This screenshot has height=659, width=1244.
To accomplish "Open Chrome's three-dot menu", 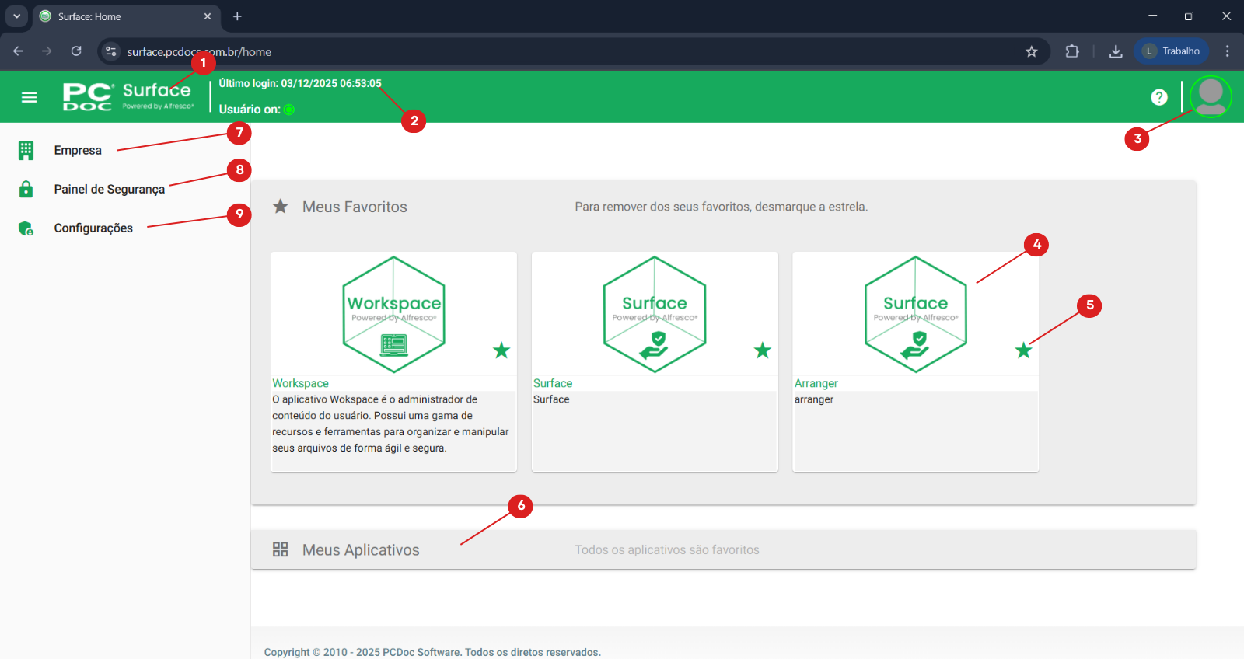I will (1227, 51).
